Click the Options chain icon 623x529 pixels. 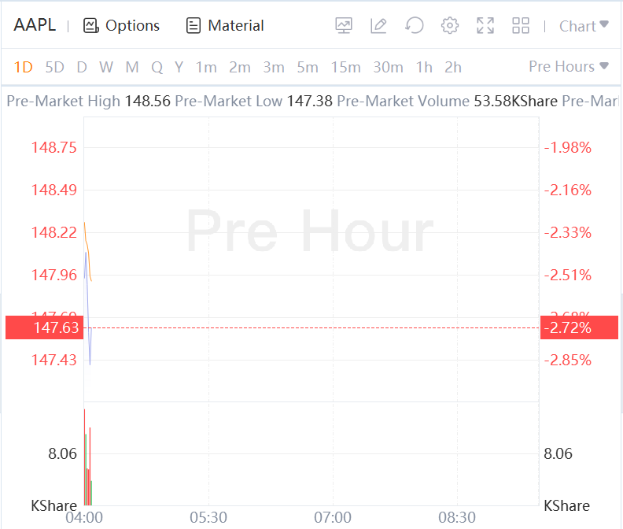tap(91, 26)
